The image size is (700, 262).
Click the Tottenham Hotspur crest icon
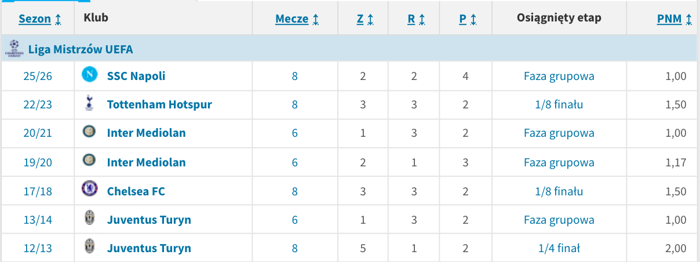(88, 104)
